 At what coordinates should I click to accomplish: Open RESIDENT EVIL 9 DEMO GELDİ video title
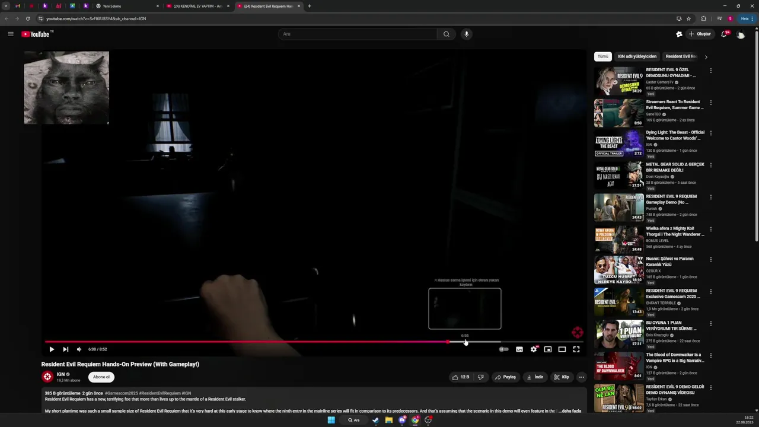(x=675, y=390)
